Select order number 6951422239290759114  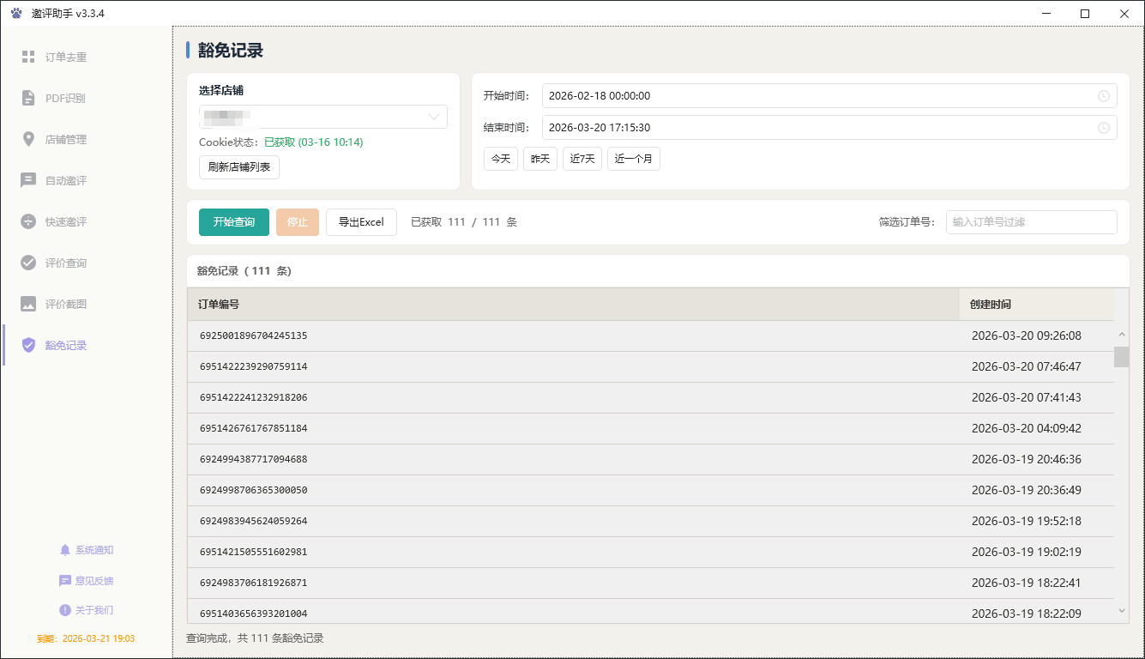pyautogui.click(x=254, y=367)
